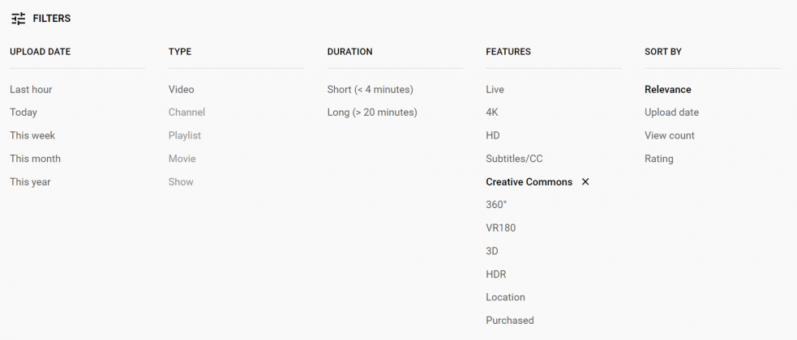Select Video under Type
This screenshot has height=340, width=797.
(182, 89)
